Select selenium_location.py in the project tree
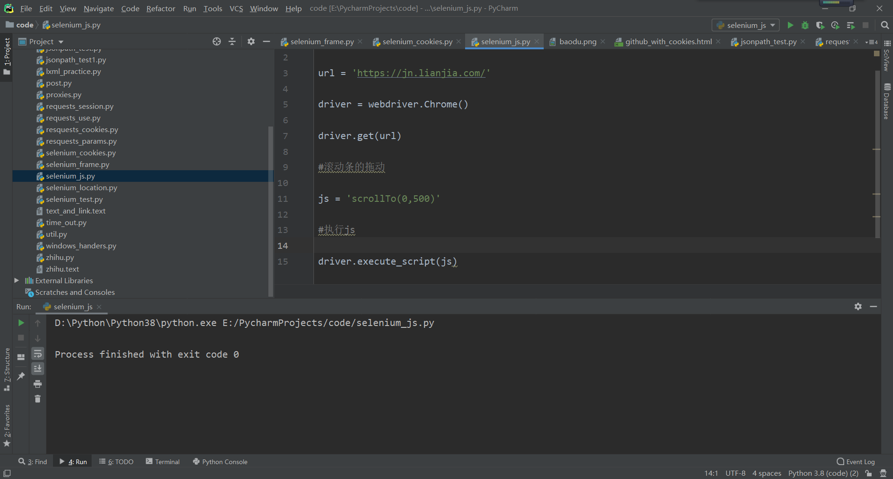The image size is (893, 479). (x=81, y=187)
